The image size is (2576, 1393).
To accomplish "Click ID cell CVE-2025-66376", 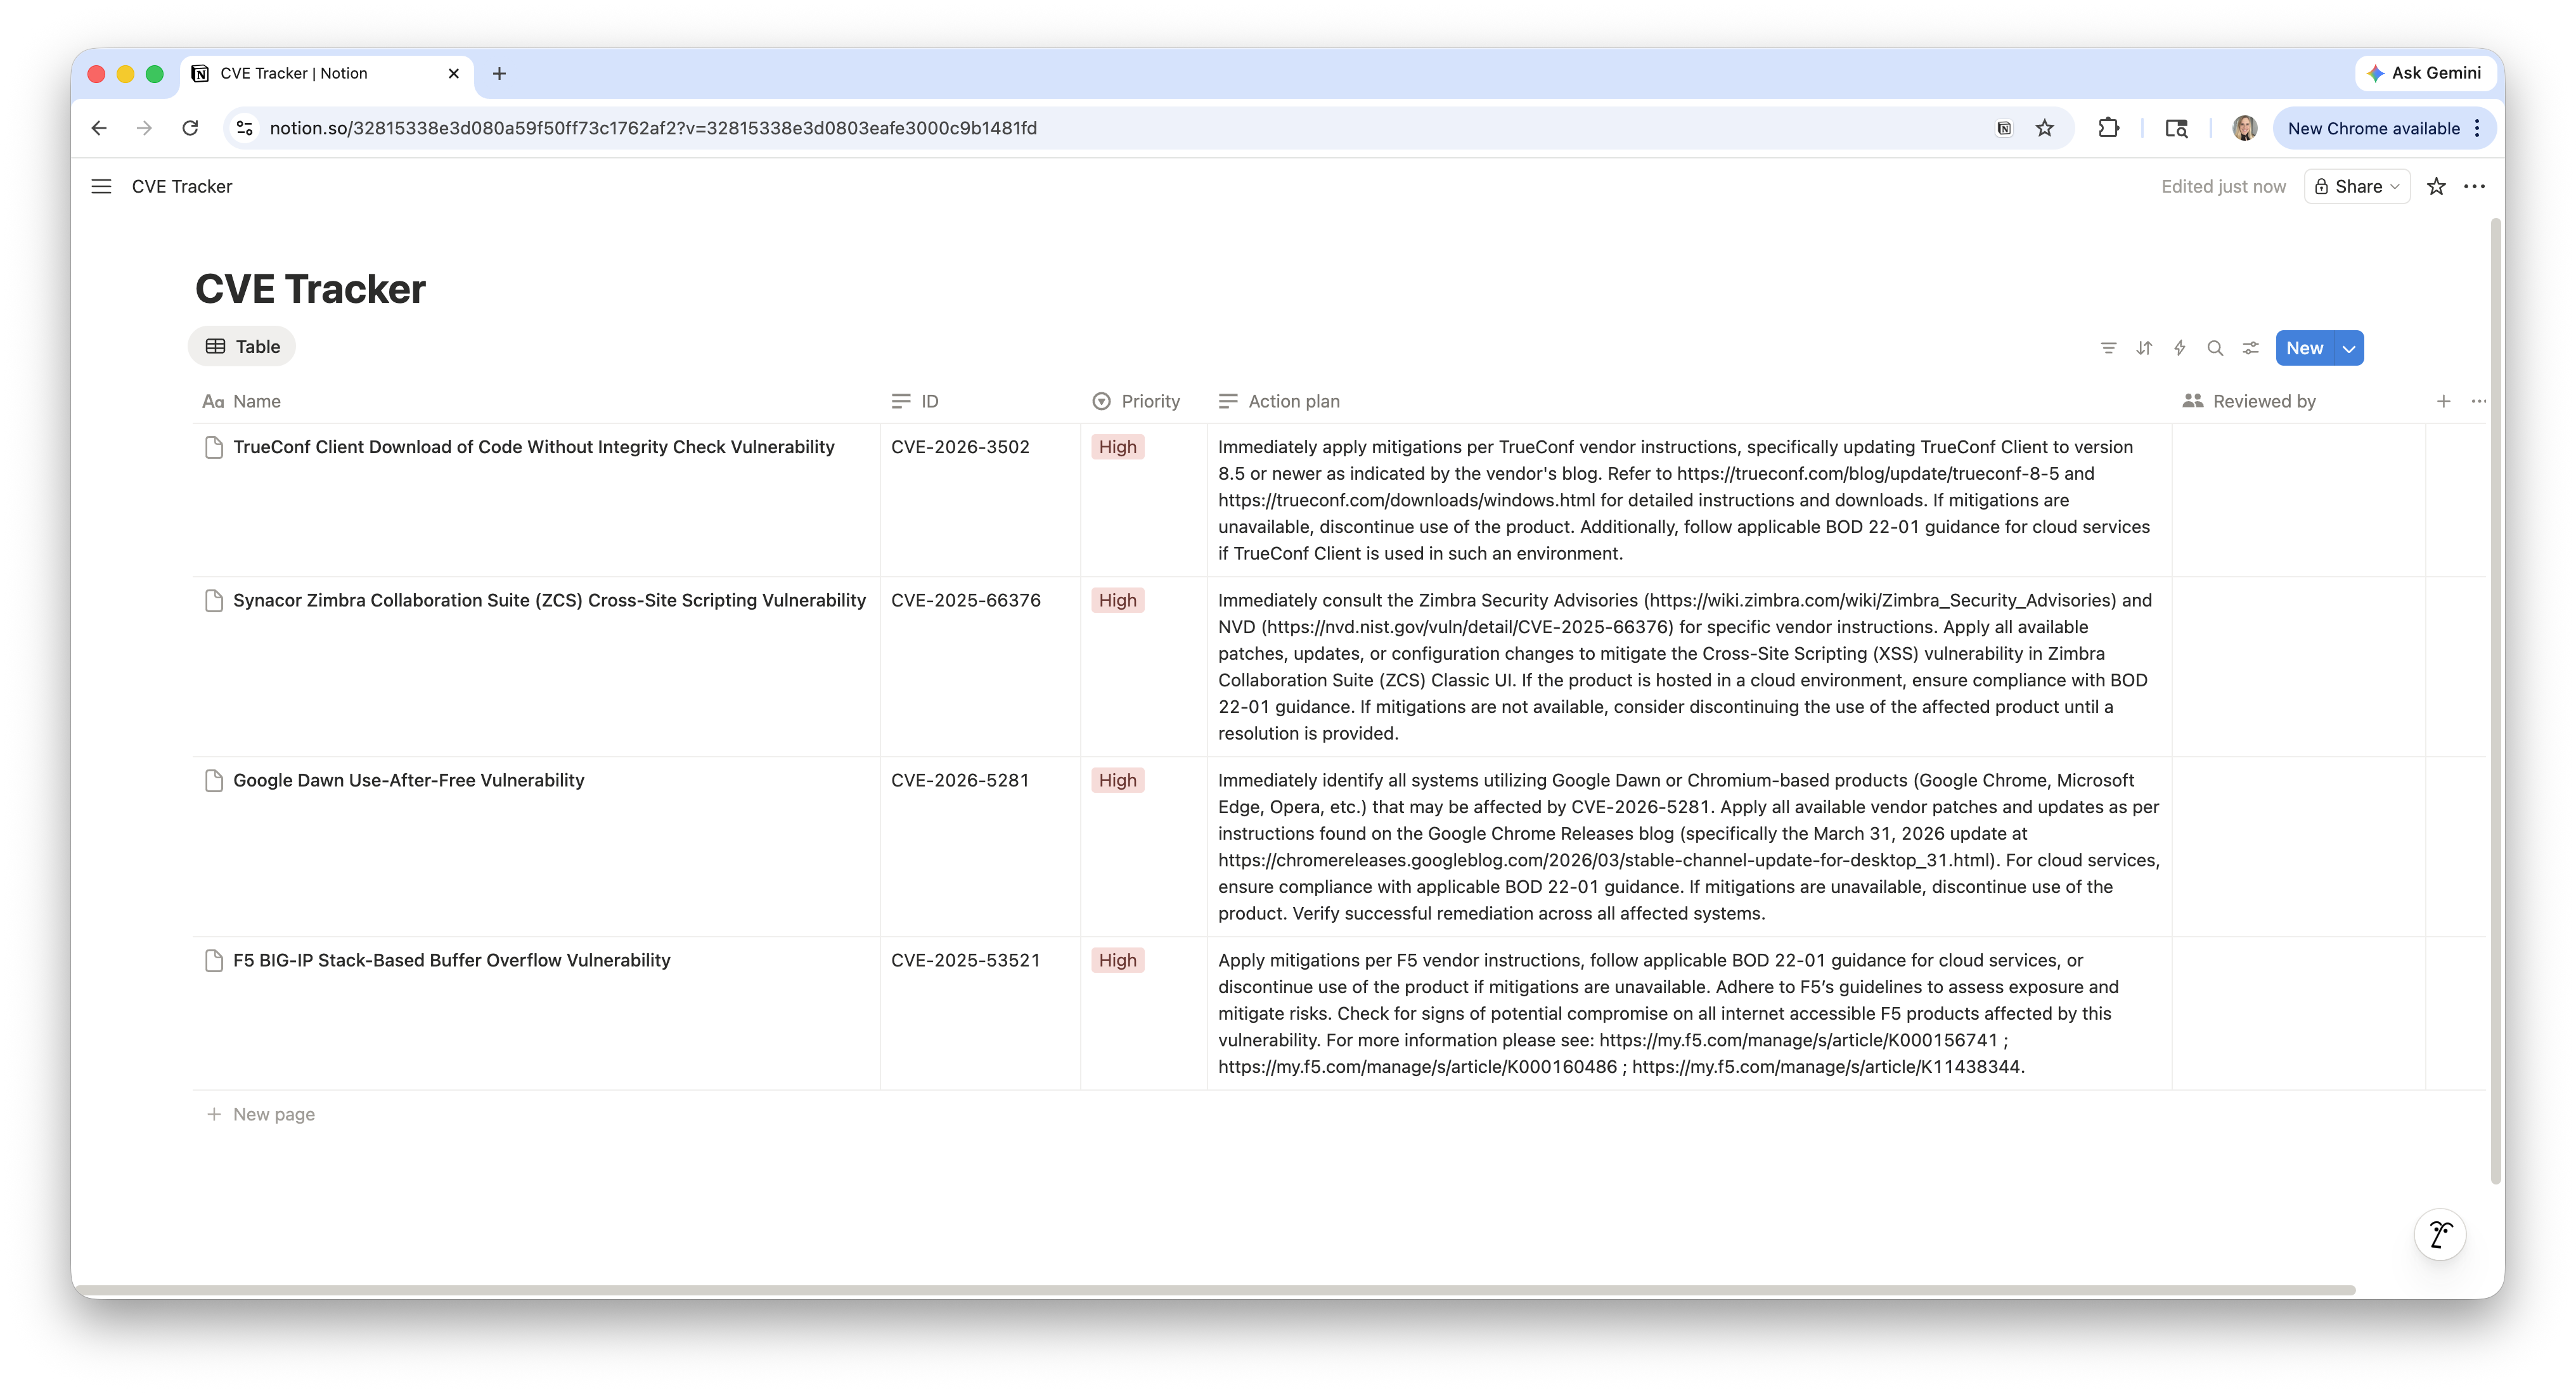I will 980,667.
